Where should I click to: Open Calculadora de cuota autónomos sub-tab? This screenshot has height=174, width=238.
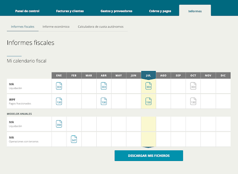tap(100, 27)
